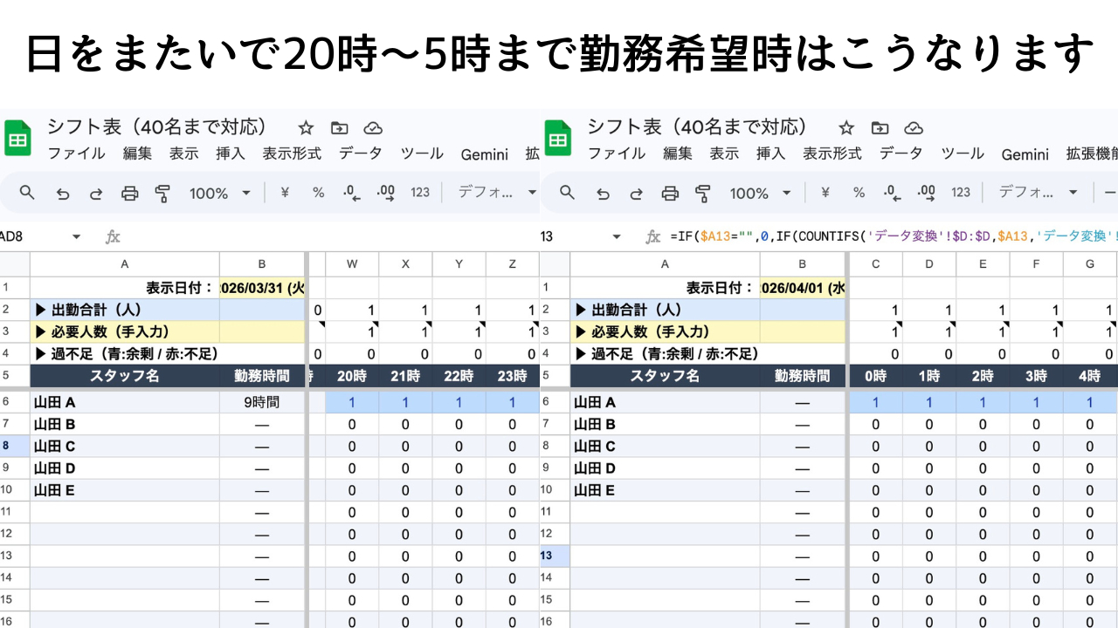Image resolution: width=1118 pixels, height=628 pixels.
Task: Click the formula bar with the IF COUNTIFS formula
Action: [x=894, y=236]
